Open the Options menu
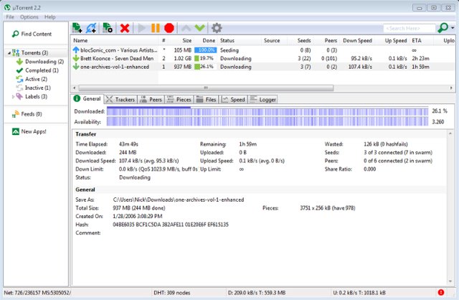 [29, 17]
